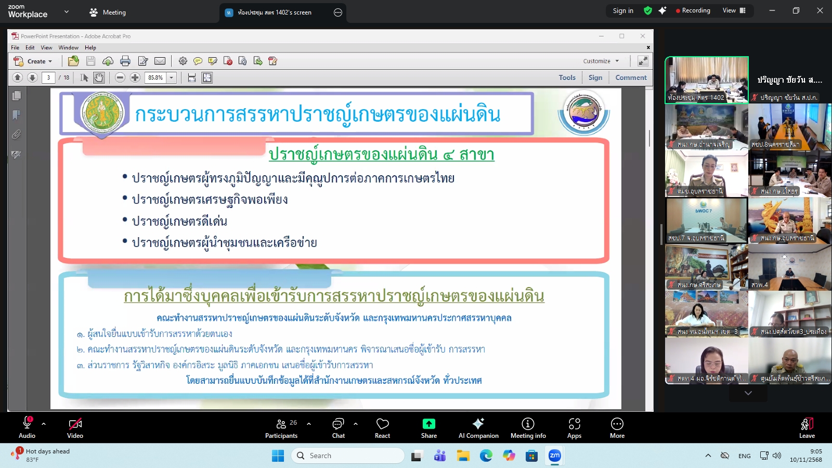
Task: Click the Attachments paperclip icon in sidebar
Action: (x=17, y=135)
